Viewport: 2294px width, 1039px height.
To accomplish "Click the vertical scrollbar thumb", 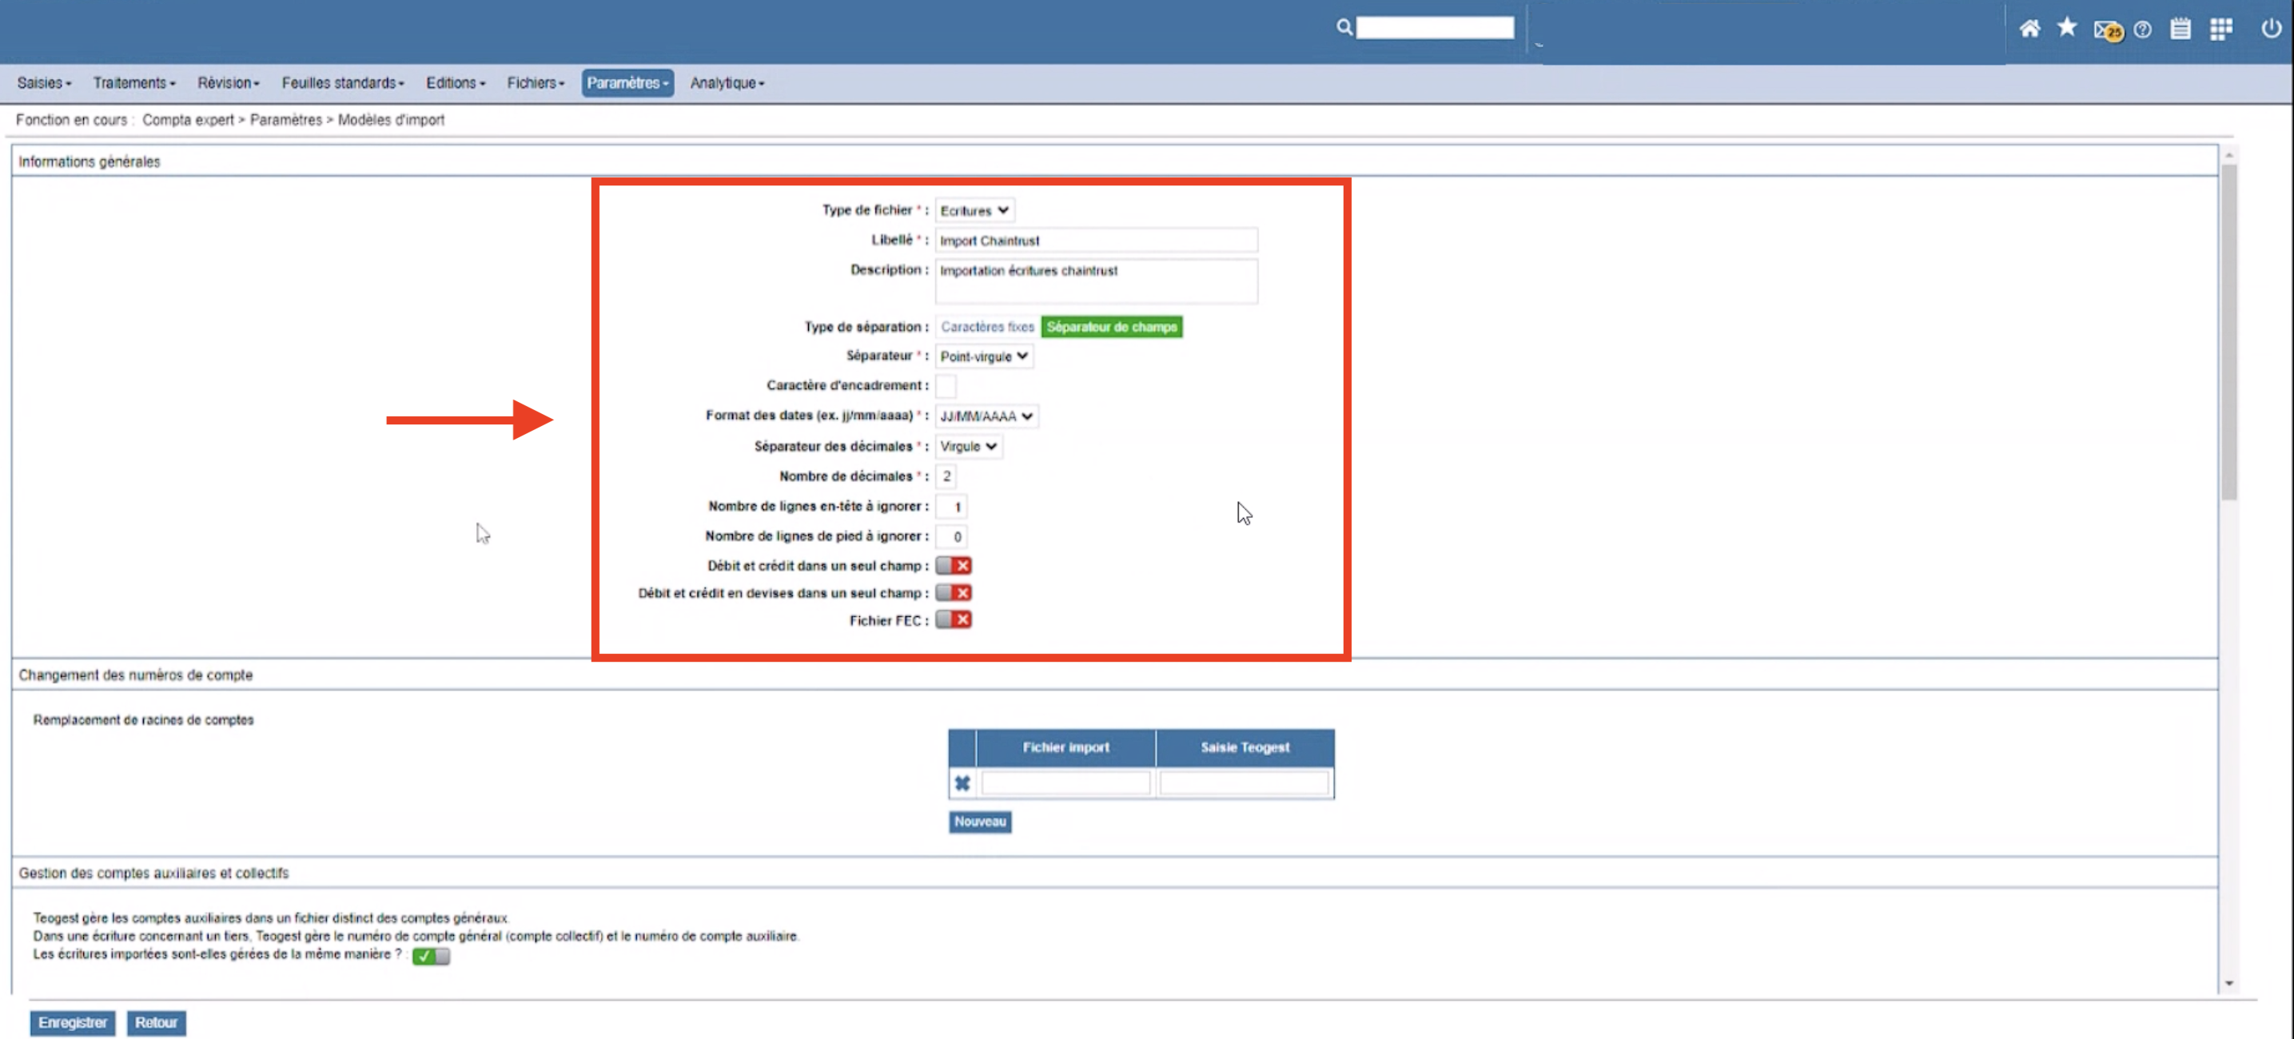I will pyautogui.click(x=2229, y=332).
